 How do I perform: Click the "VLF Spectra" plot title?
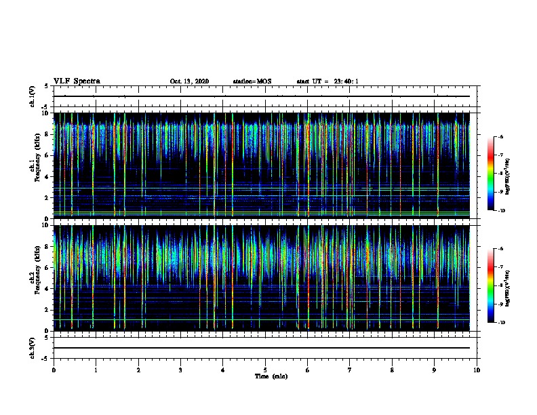click(x=77, y=81)
